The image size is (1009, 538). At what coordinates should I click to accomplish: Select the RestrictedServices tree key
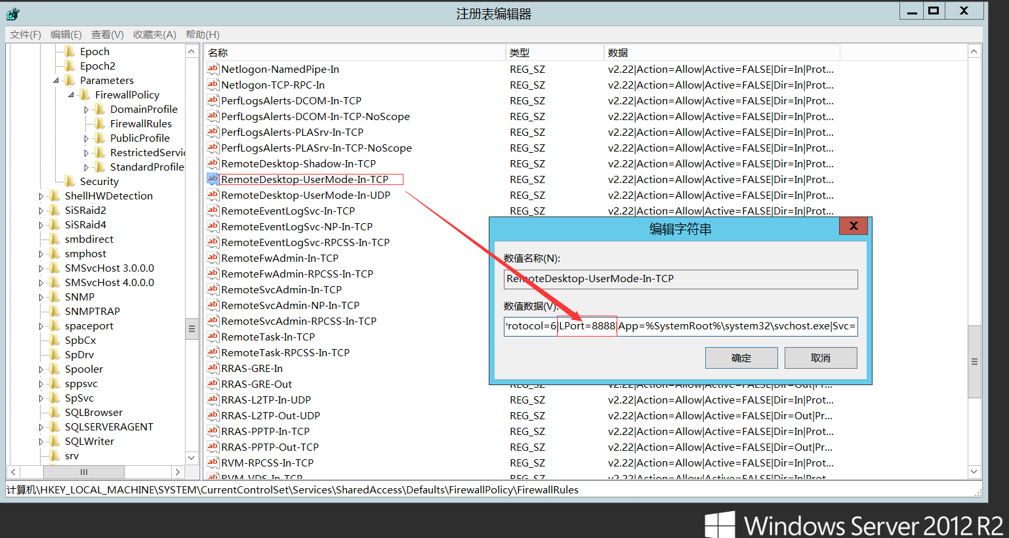[148, 152]
